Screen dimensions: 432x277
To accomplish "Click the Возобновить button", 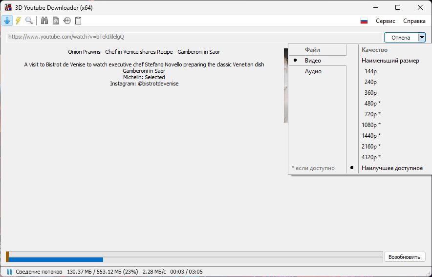I will [405, 257].
